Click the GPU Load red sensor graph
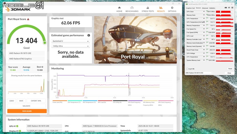 click(x=225, y=36)
